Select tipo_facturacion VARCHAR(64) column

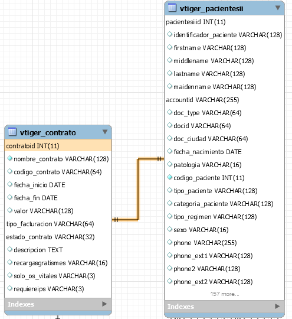point(50,224)
